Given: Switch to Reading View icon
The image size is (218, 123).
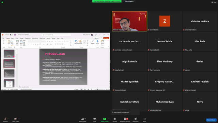Looking at the screenshot, I should point(88,90).
